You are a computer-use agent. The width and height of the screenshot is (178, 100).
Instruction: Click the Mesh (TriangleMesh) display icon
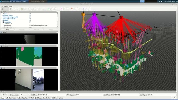coord(3,17)
